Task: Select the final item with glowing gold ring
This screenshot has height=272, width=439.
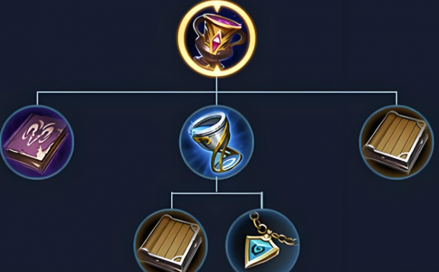Action: coord(216,39)
